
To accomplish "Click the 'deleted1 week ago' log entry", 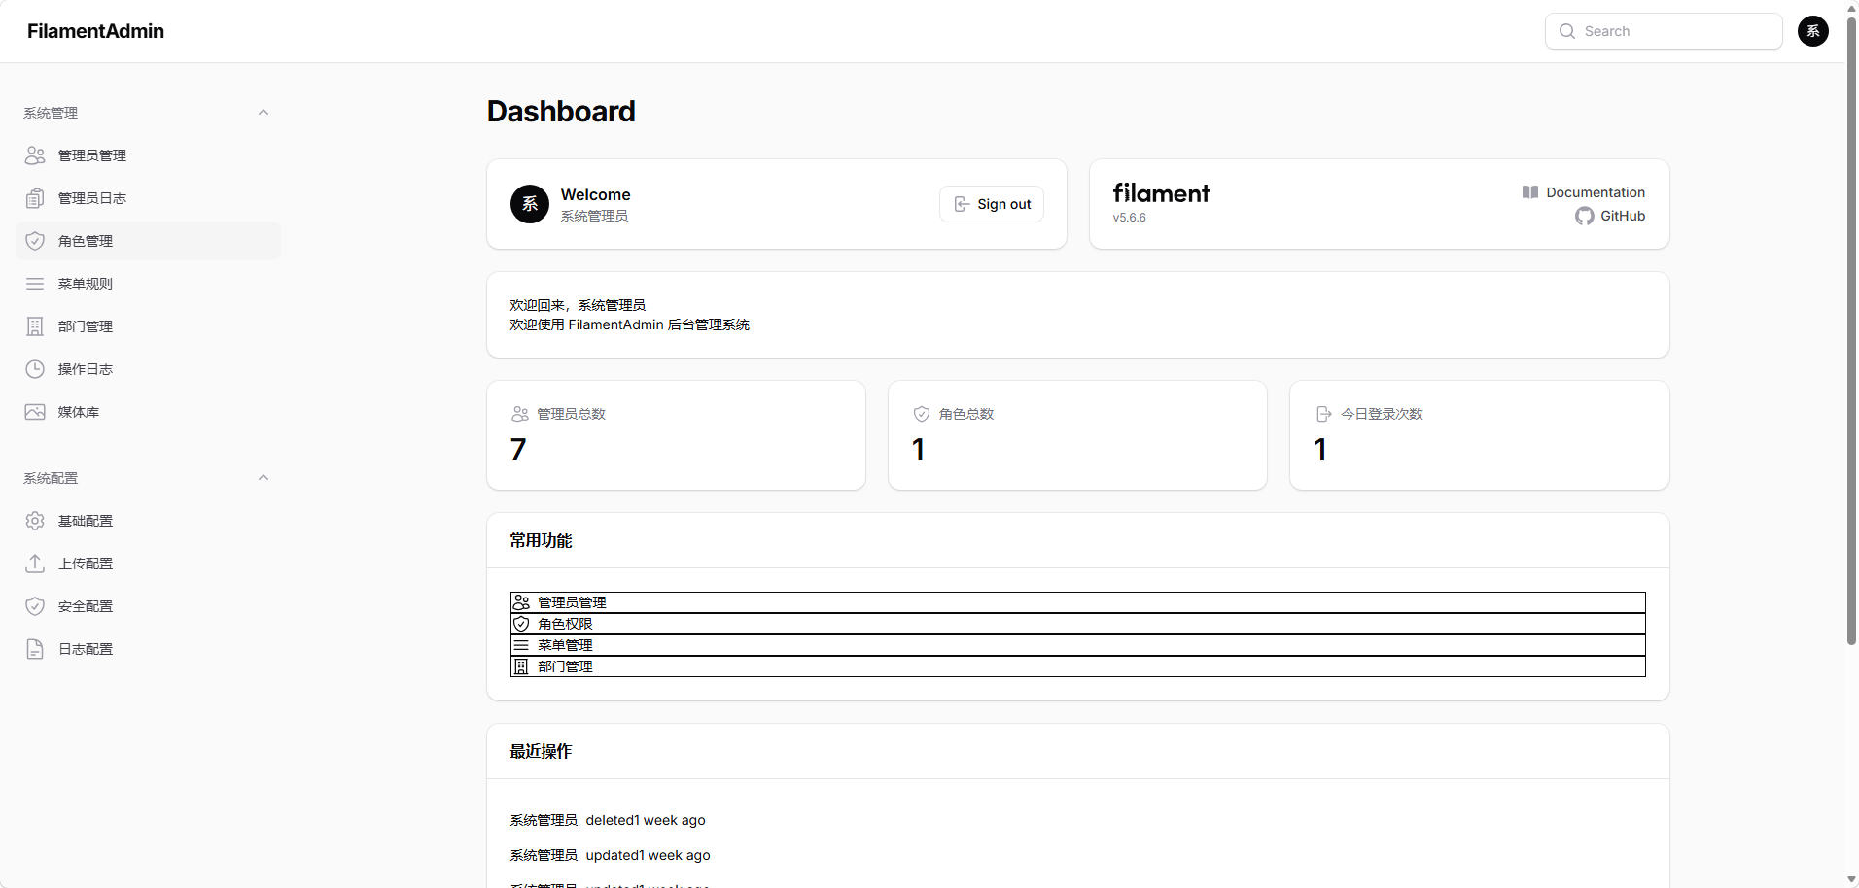I will (646, 820).
